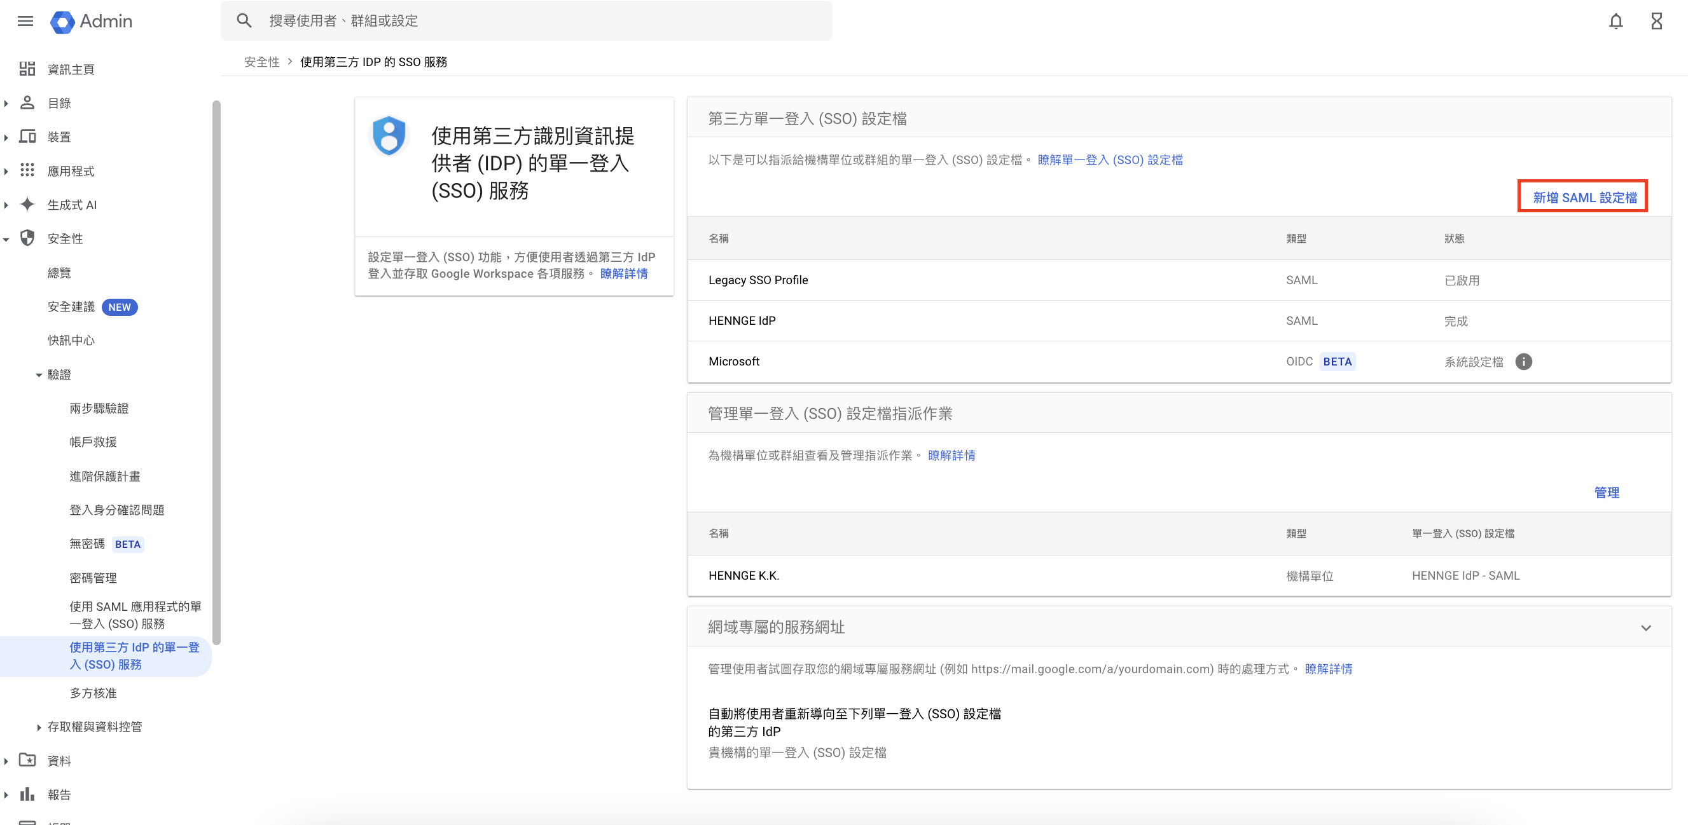Open the Microsoft OIDC profile row
The width and height of the screenshot is (1688, 825).
point(1178,362)
